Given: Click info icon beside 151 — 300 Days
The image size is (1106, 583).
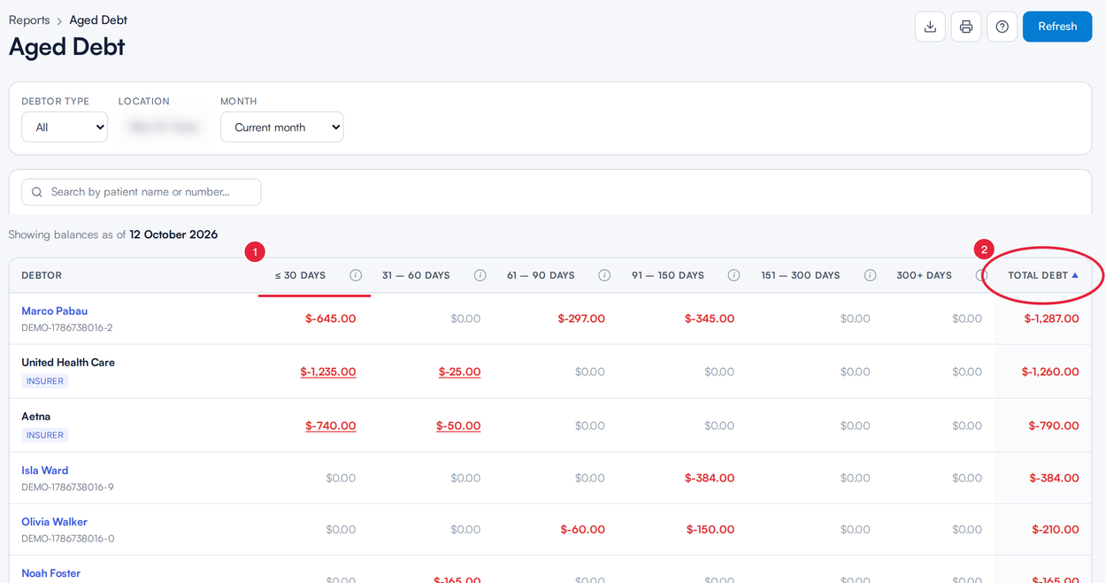Looking at the screenshot, I should pyautogui.click(x=870, y=275).
